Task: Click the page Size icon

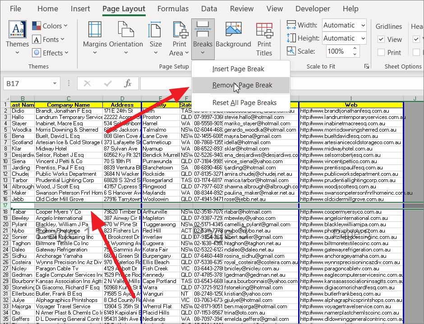Action: coord(156,31)
